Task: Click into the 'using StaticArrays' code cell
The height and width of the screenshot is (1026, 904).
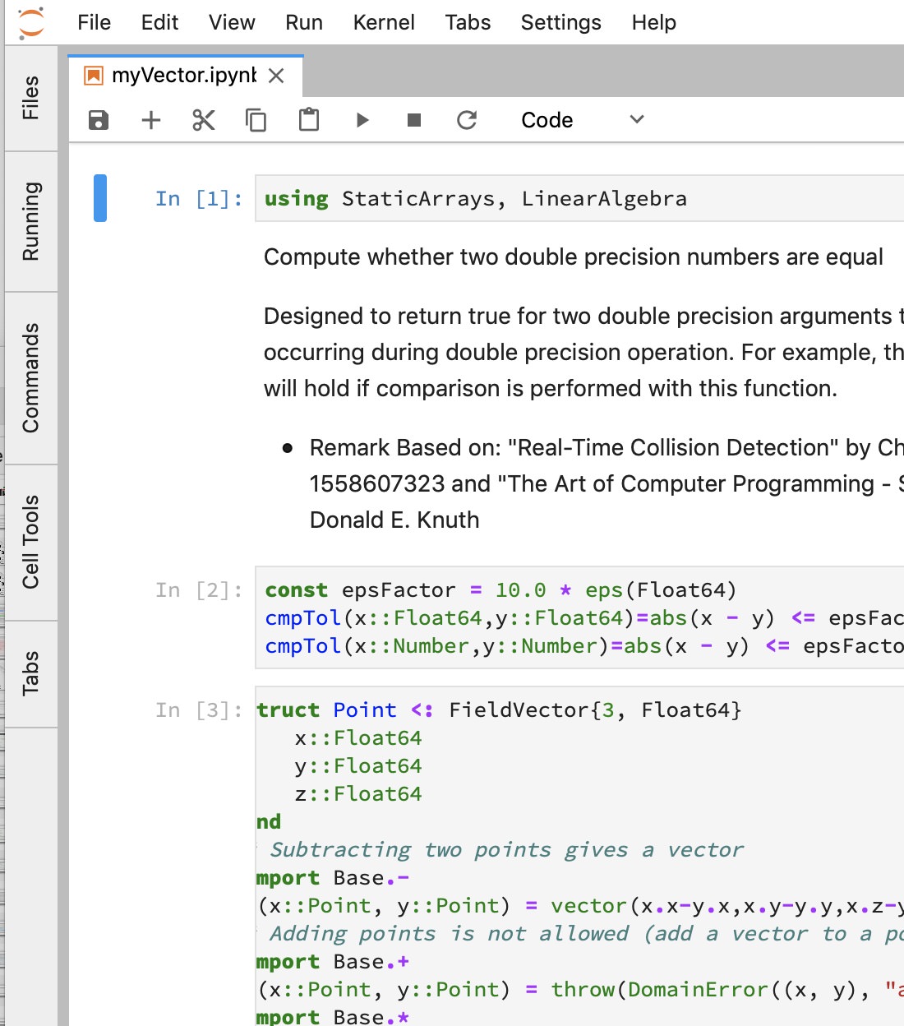Action: (579, 198)
